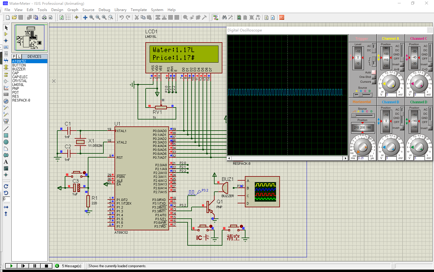Click the horizontal mirror (X-flip) icon
This screenshot has height=272, width=434.
pos(6,207)
